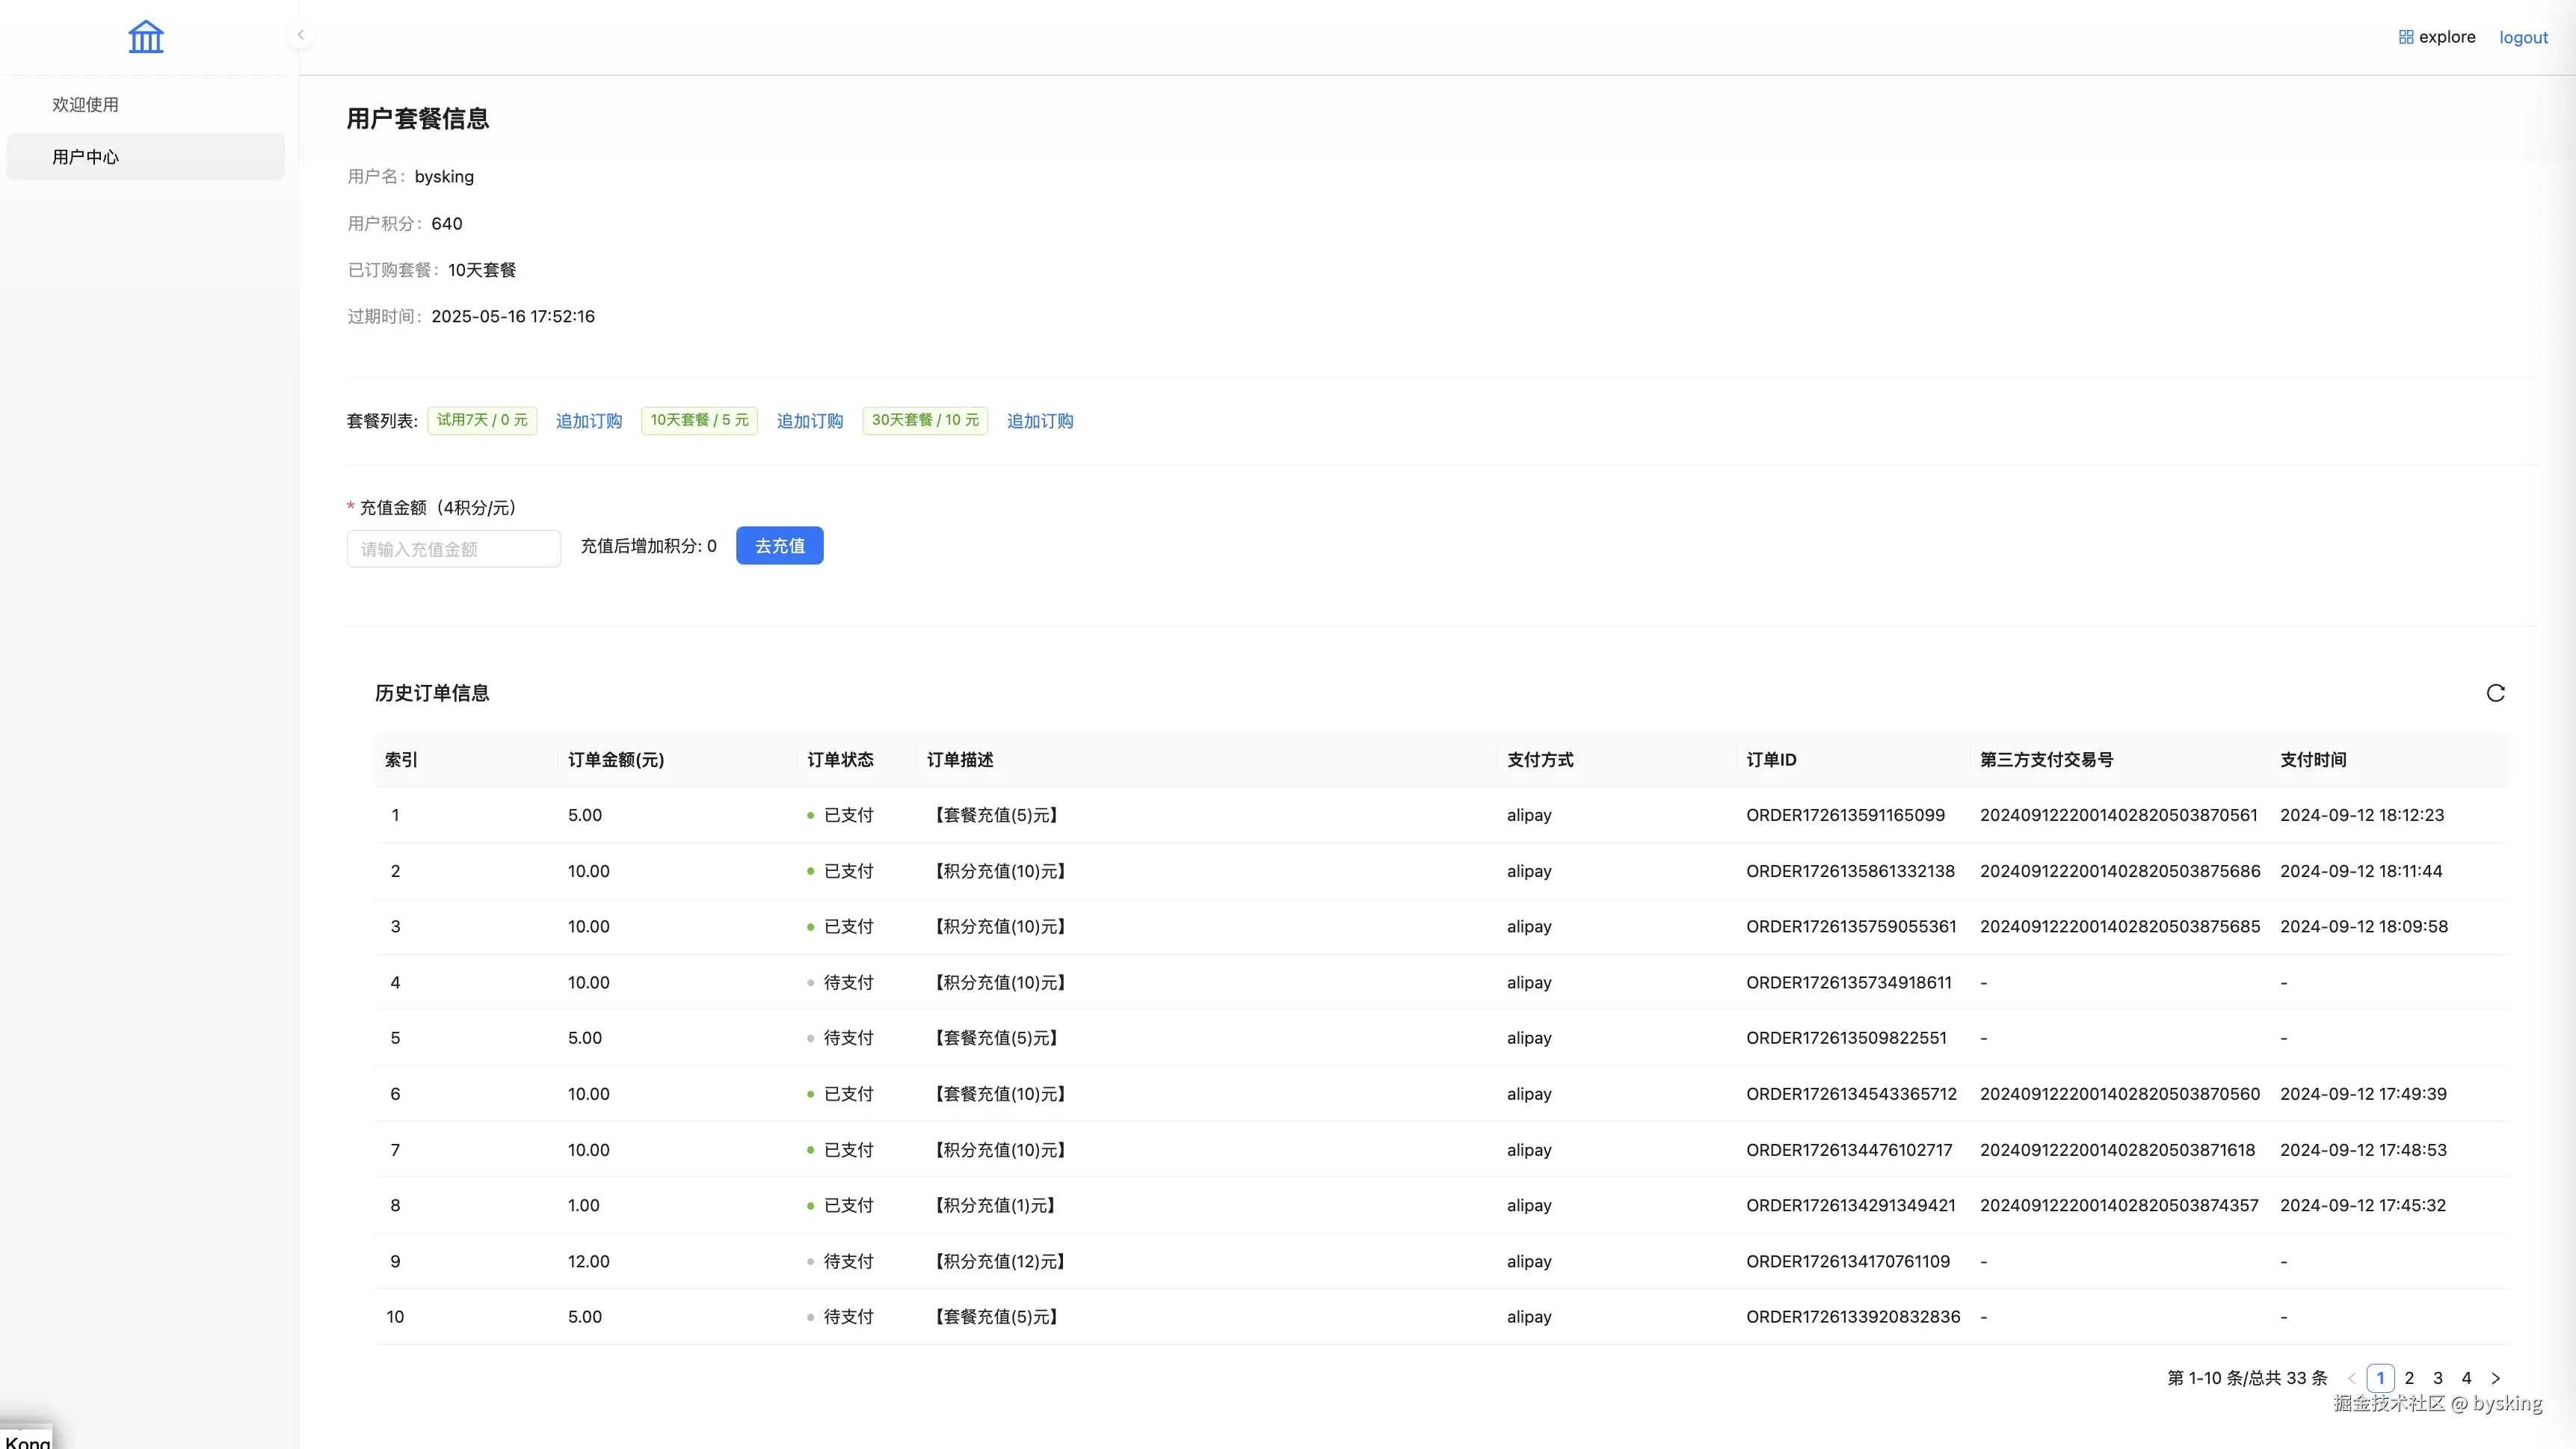Open page 2 of the order history
The image size is (2576, 1449).
tap(2409, 1377)
